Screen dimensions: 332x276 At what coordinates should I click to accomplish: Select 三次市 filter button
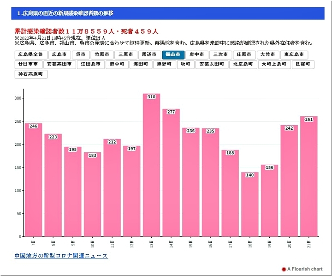220,54
